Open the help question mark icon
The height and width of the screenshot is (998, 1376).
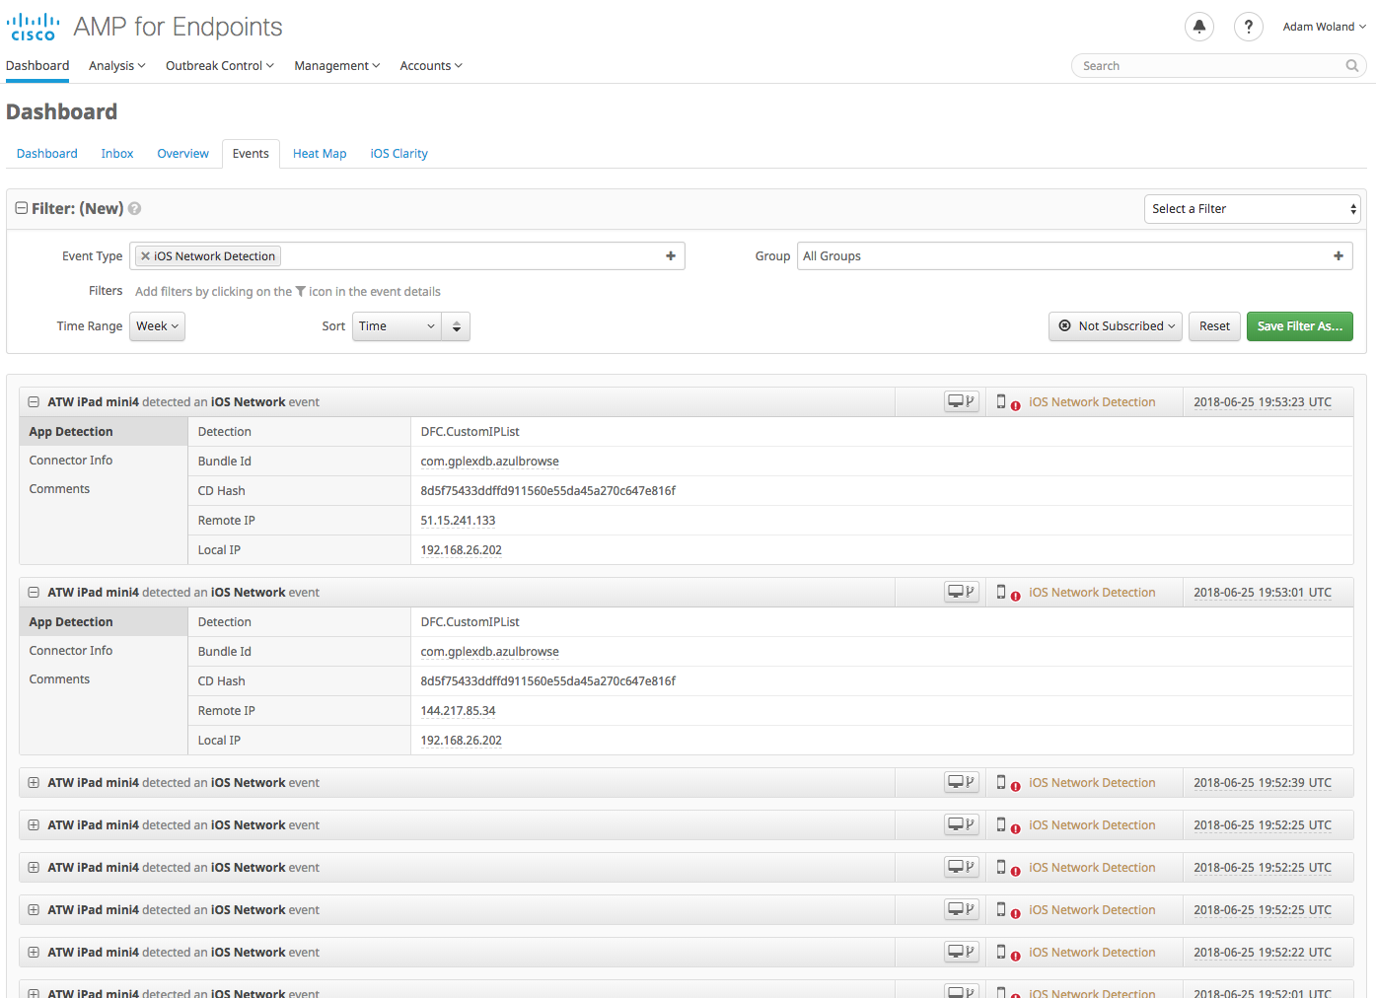pos(1248,27)
